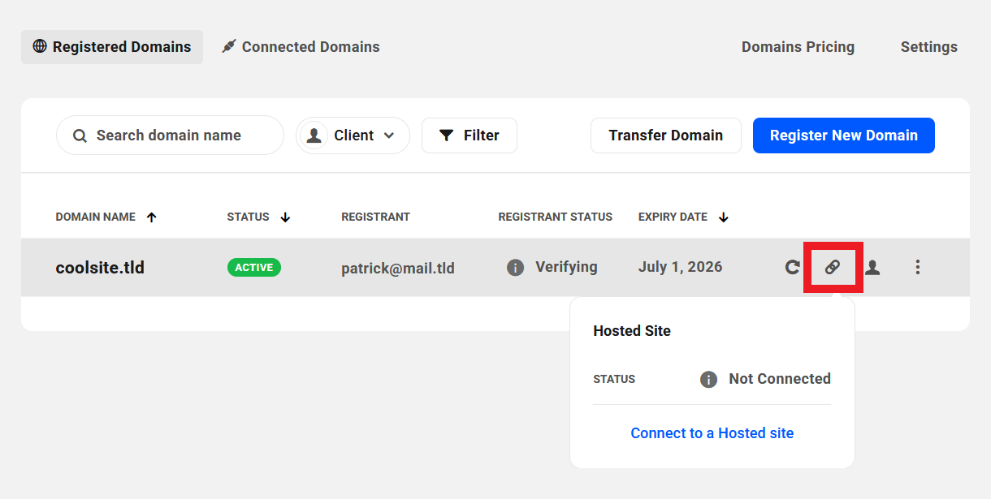
Task: Focus the Search domain name field
Action: point(170,136)
